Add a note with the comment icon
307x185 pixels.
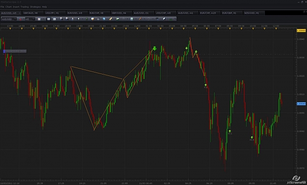tap(93, 19)
